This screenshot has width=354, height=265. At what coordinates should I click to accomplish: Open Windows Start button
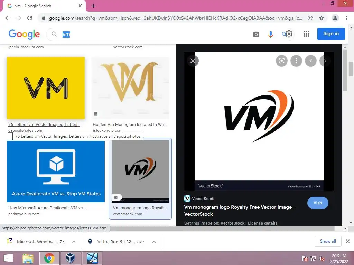pyautogui.click(x=8, y=258)
